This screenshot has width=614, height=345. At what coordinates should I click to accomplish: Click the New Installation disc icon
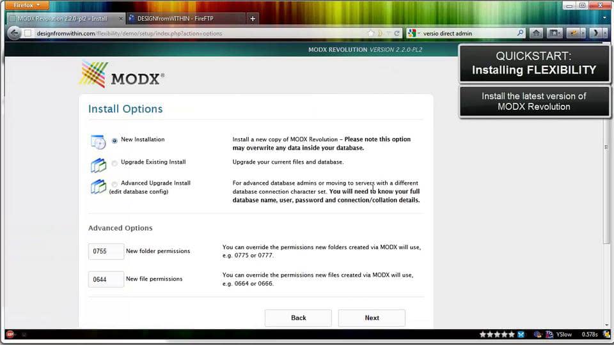click(x=98, y=142)
